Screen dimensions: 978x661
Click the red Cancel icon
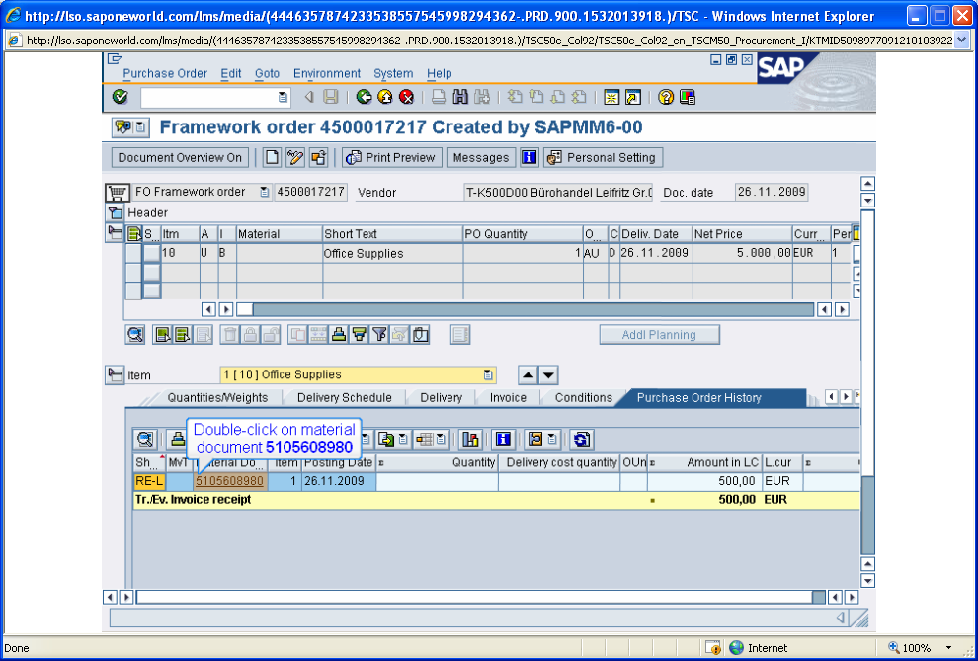coord(407,97)
